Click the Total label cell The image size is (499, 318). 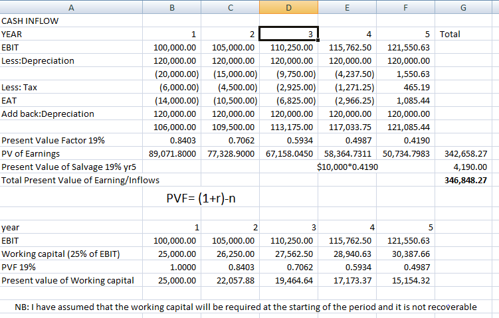[450, 34]
